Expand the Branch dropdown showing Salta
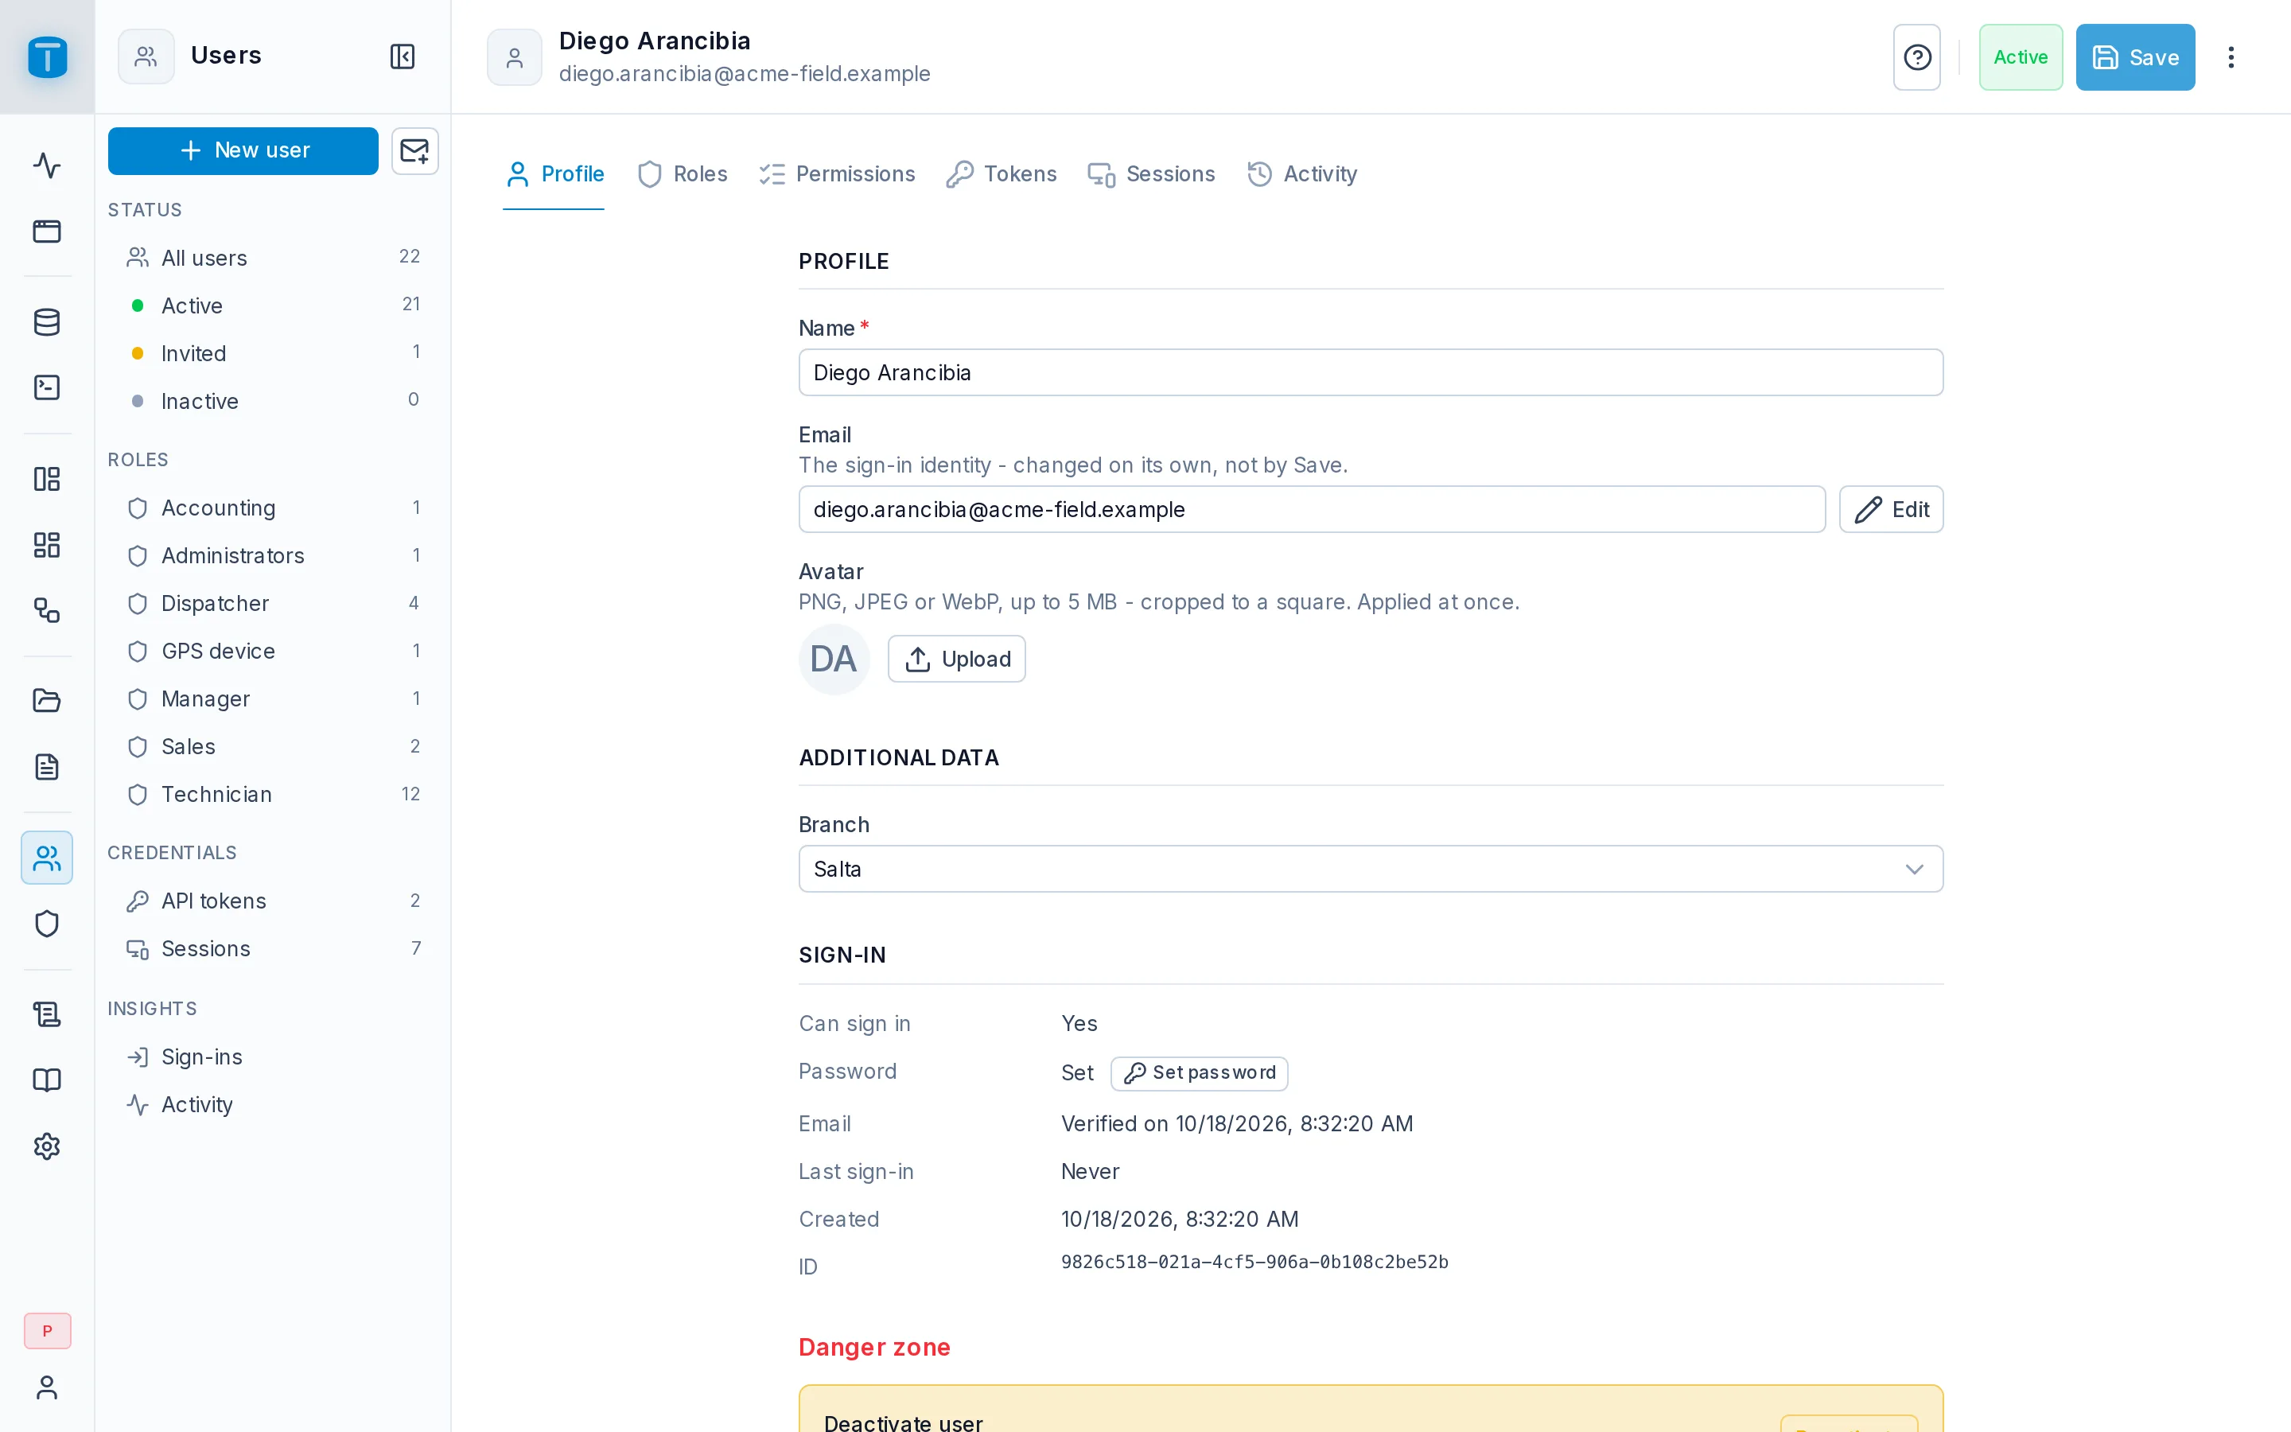This screenshot has height=1432, width=2291. [1371, 869]
